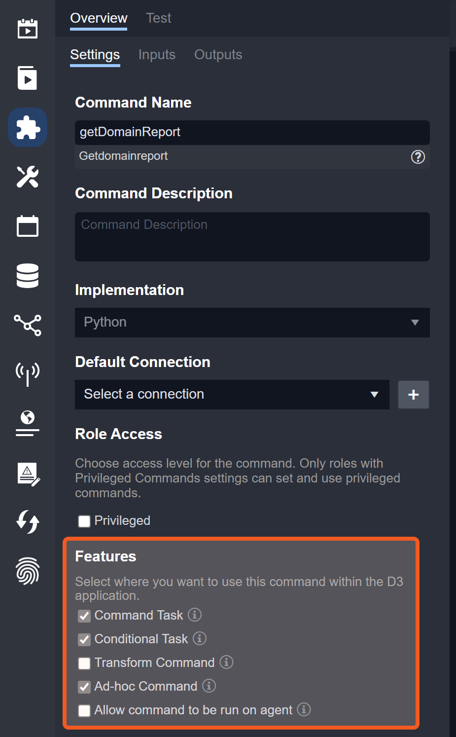Open the wrench and screwdriver tools icon
This screenshot has height=737, width=456.
coord(28,177)
